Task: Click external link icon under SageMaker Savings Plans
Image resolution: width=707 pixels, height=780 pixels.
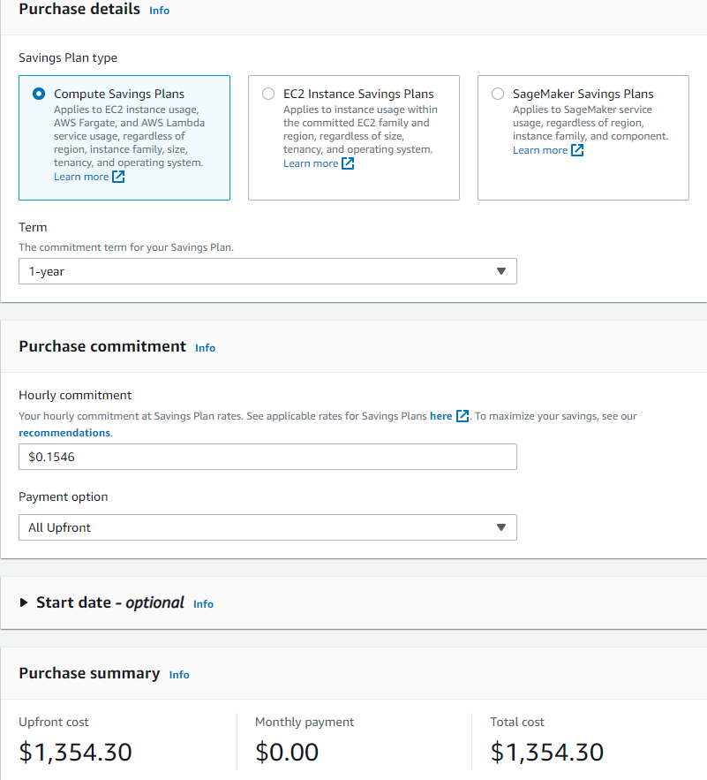Action: click(x=577, y=150)
